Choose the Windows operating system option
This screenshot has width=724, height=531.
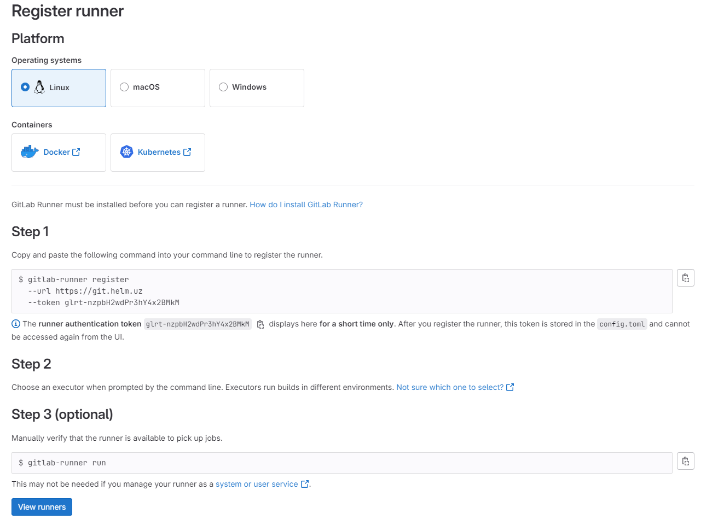pos(257,87)
